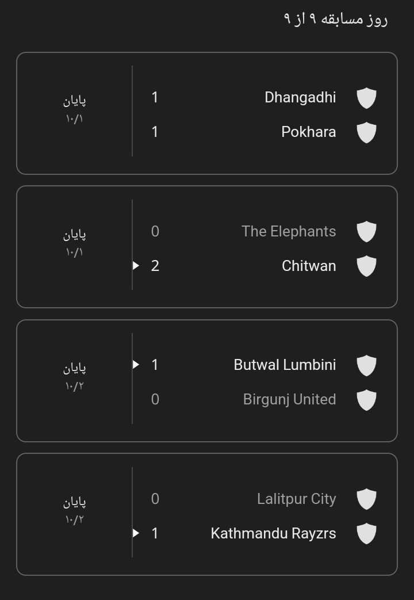Open the Pokhara team name link
414x600 pixels.
pyautogui.click(x=308, y=132)
